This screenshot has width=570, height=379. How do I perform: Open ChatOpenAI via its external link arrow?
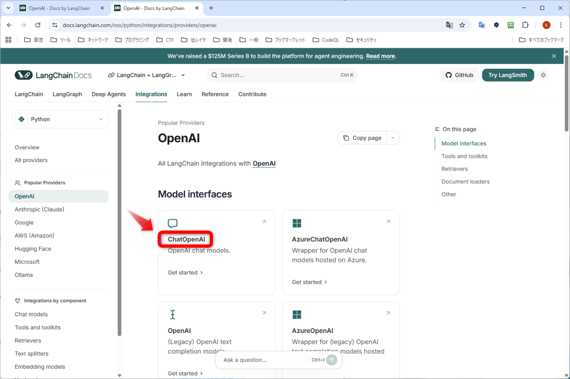pos(264,221)
